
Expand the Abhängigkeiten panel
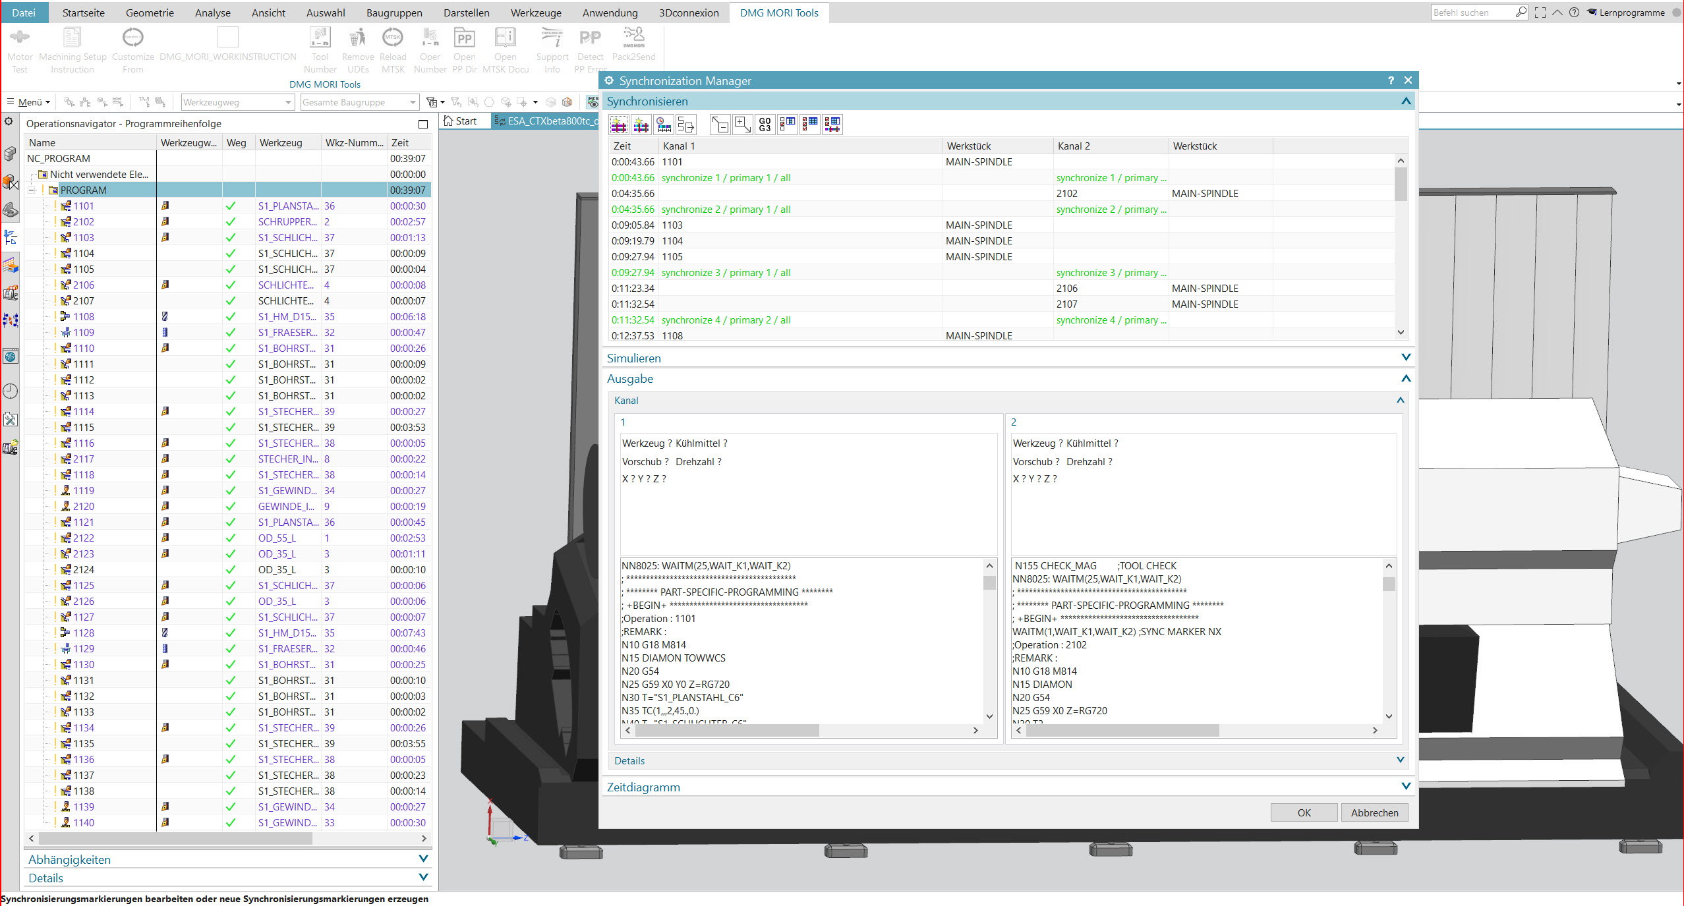pyautogui.click(x=423, y=859)
